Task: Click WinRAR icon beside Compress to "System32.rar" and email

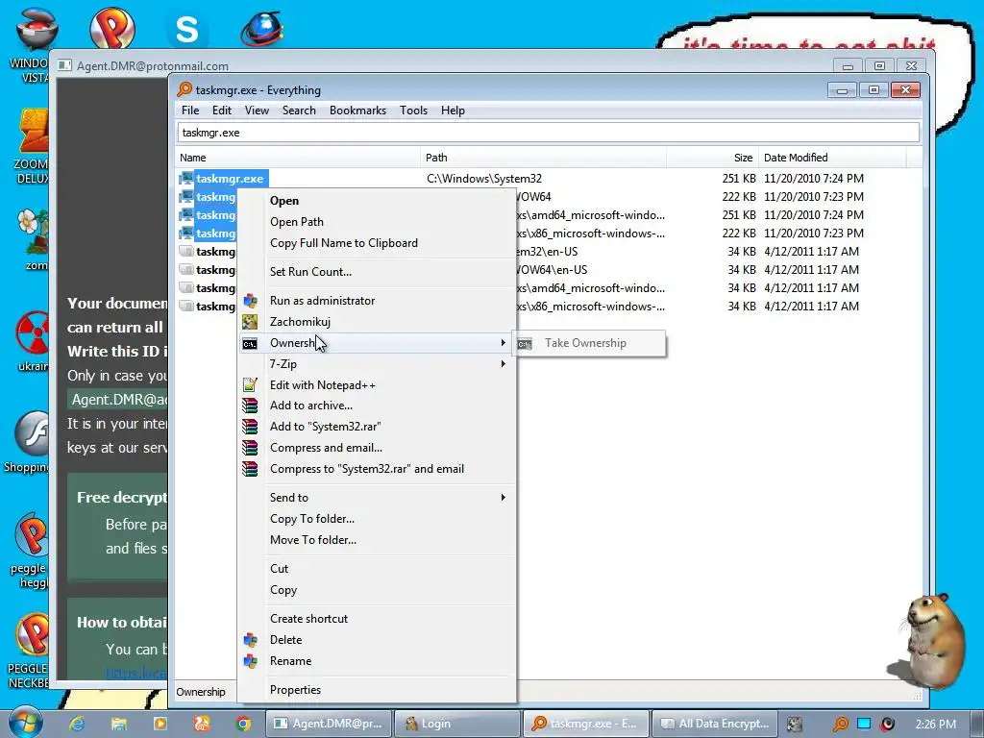Action: (x=250, y=469)
